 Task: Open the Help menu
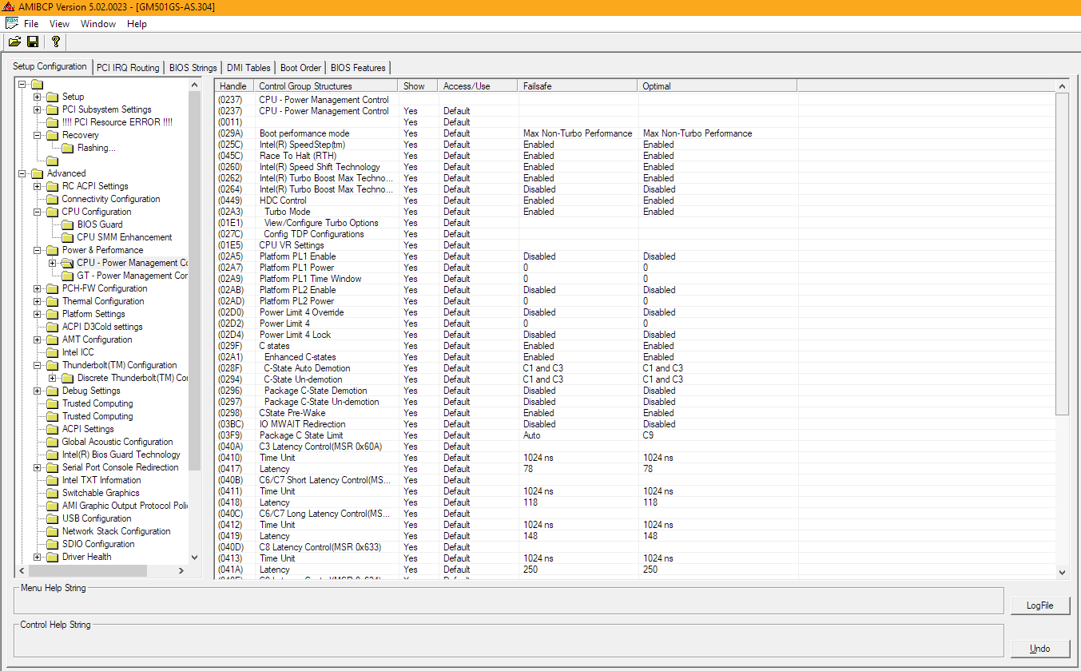(137, 24)
